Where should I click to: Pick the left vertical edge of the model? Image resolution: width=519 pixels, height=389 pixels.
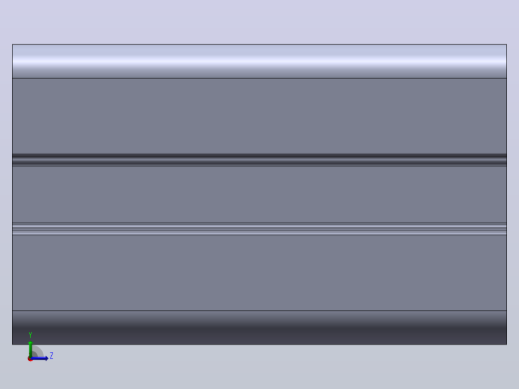coord(12,194)
